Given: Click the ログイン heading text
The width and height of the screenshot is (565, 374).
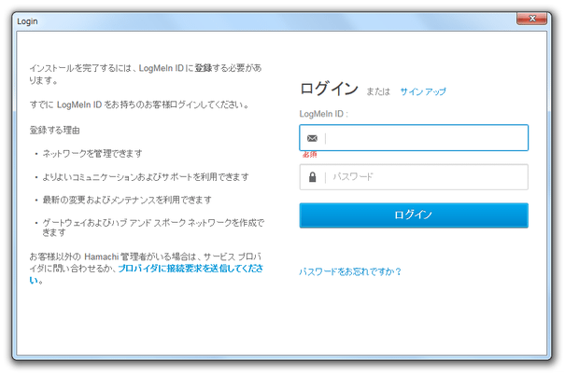Looking at the screenshot, I should coord(329,89).
